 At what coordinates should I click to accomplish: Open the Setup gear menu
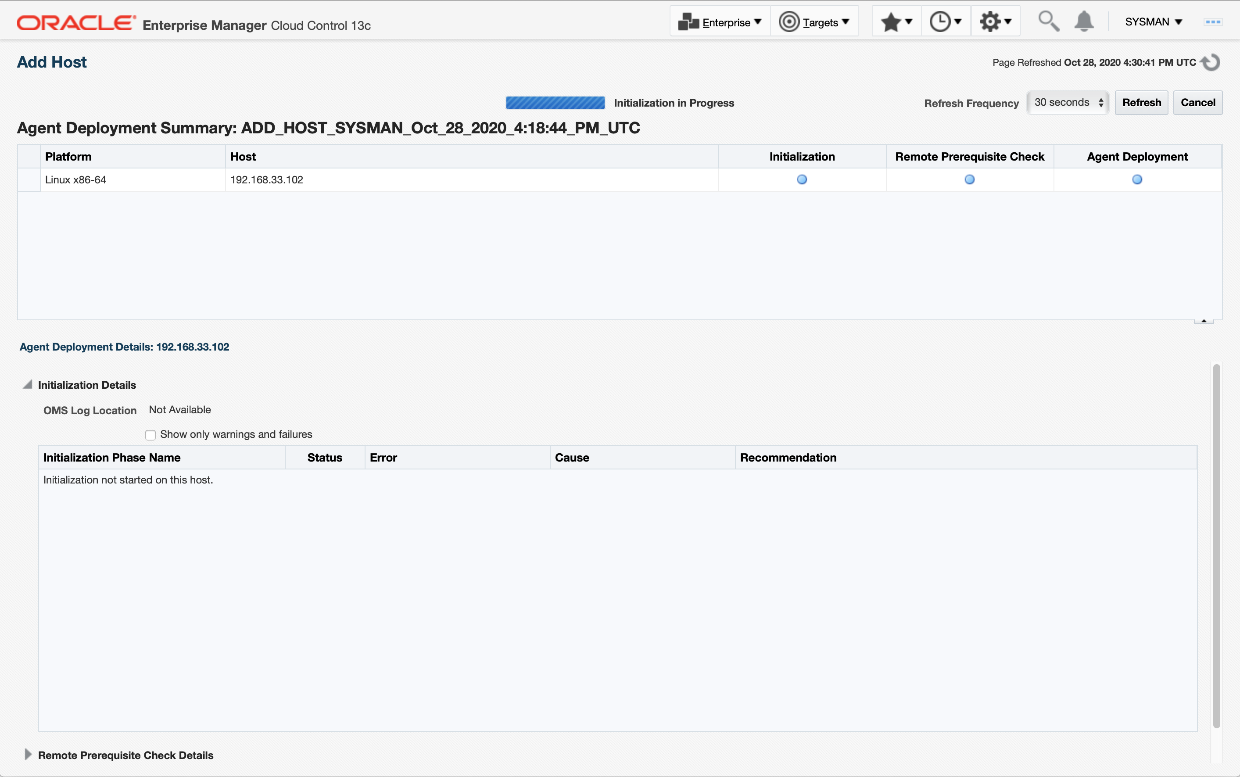coord(996,22)
